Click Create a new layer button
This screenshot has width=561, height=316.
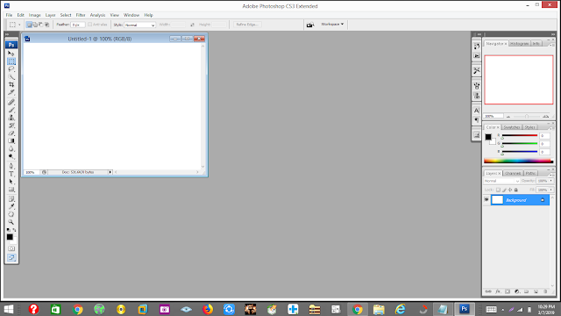[536, 291]
